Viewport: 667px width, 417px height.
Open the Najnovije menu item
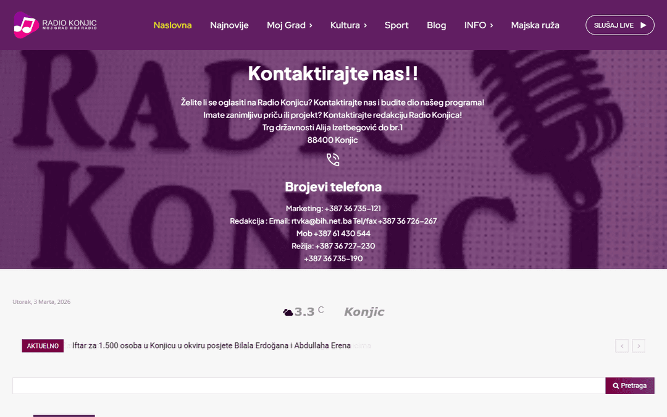[229, 25]
